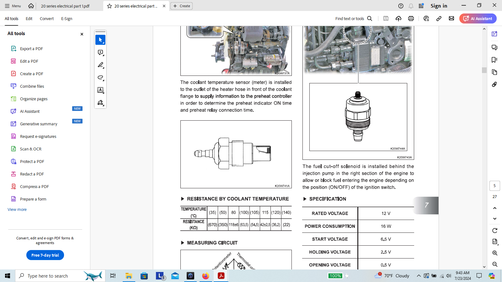Open the apps grid icon
Viewport: 502px width, 282px height.
click(x=421, y=6)
